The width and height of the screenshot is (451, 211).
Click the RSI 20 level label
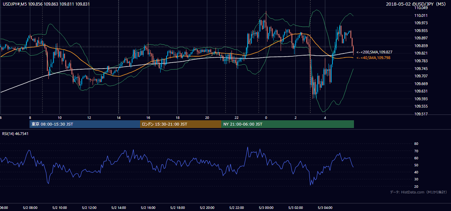coord(416,186)
